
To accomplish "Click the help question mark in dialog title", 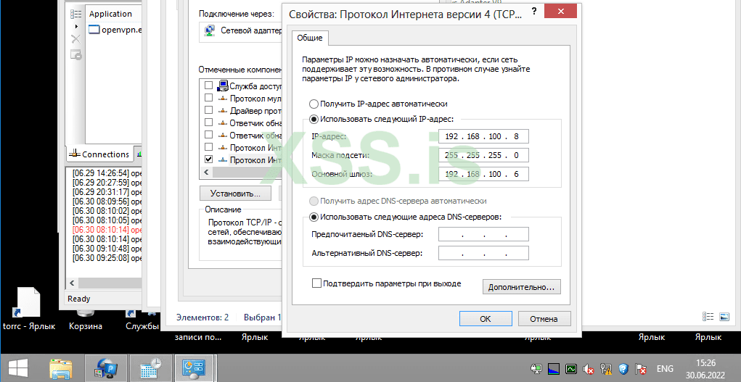I will point(533,12).
